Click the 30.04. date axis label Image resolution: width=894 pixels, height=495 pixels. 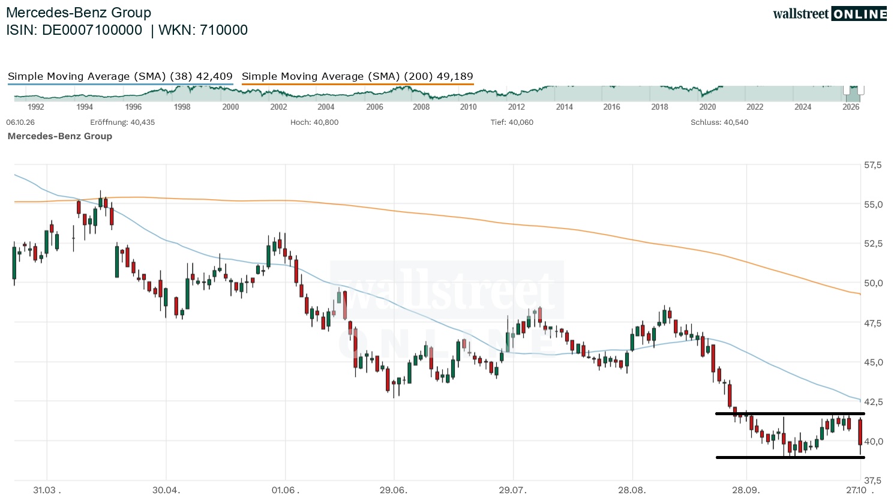(166, 490)
